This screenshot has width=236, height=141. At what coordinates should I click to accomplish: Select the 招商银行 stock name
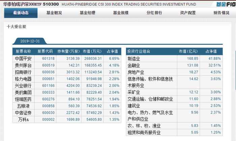(x=23, y=72)
